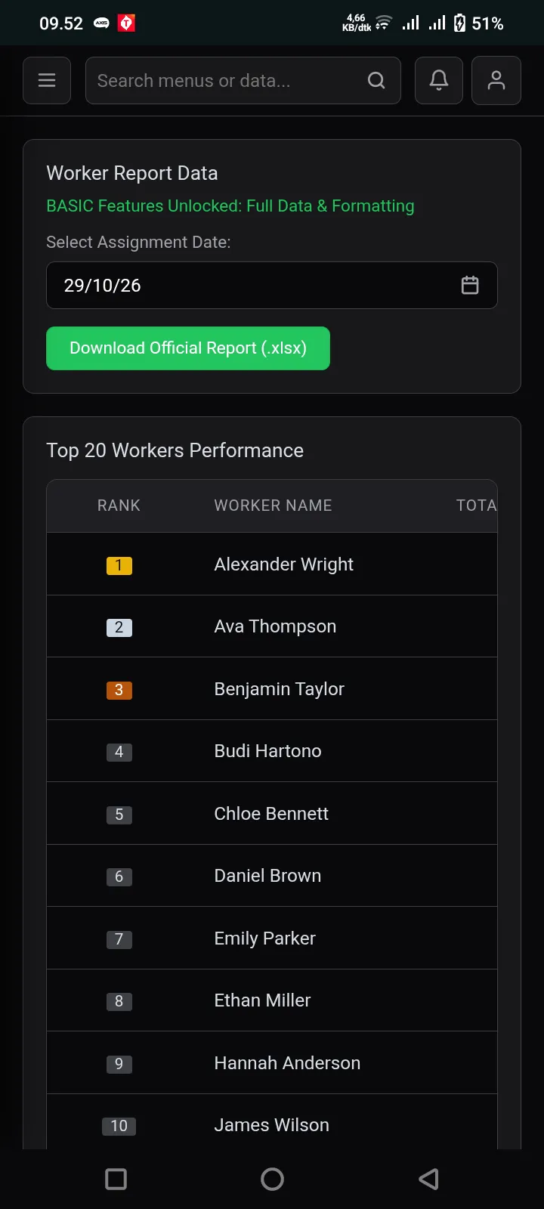Select rank 9 badge
The width and height of the screenshot is (544, 1209).
pos(119,1064)
